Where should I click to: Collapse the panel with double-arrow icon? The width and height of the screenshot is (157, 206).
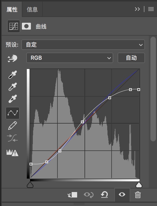137,9
